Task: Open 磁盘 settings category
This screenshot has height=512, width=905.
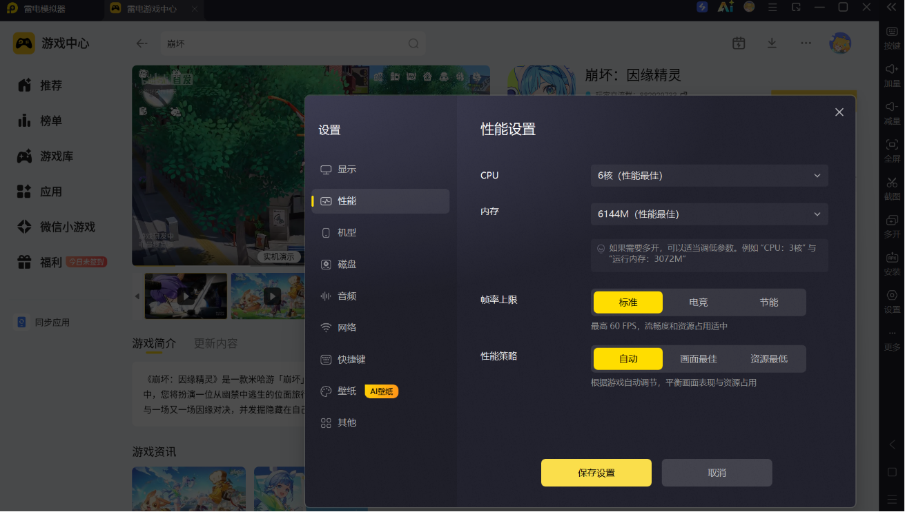Action: tap(380, 265)
